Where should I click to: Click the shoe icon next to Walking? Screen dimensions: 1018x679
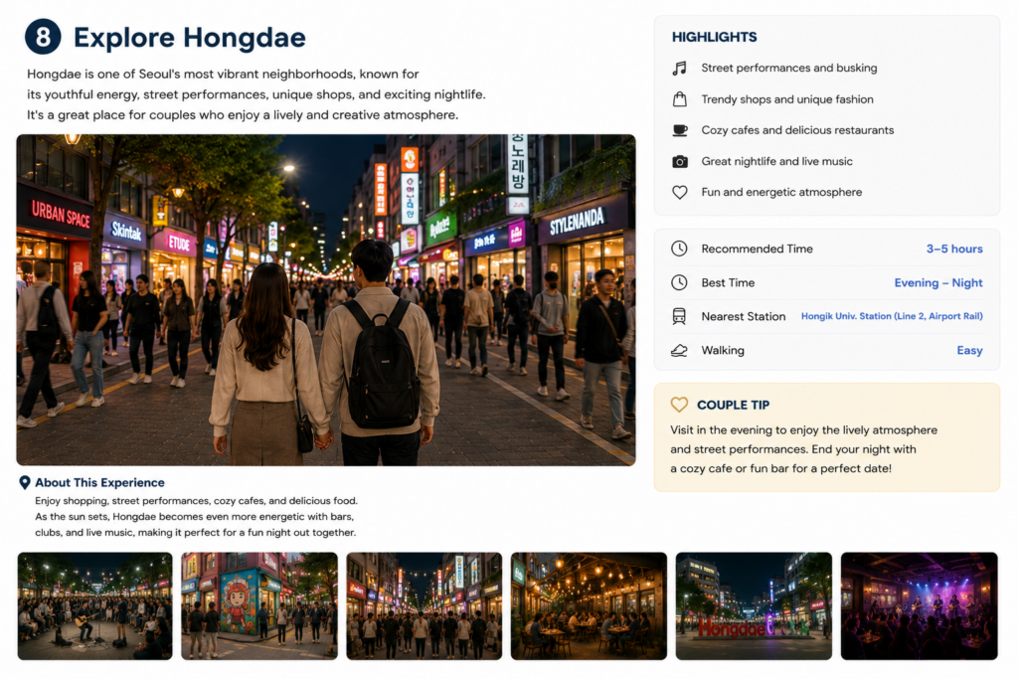679,351
